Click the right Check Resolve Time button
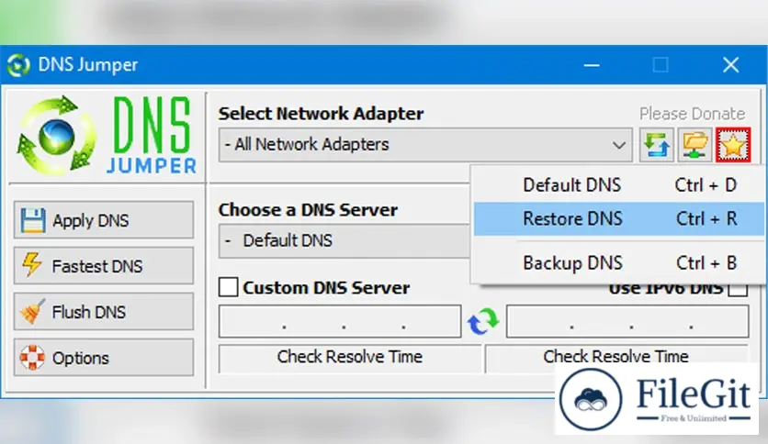Screen dimensions: 768x444 (616, 357)
